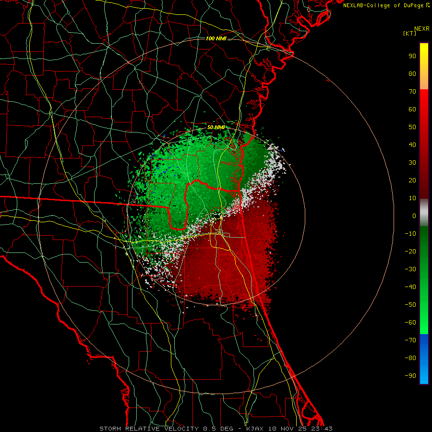
Task: Click the STORM RELATIVE VELOCITY title text
Action: (x=150, y=429)
